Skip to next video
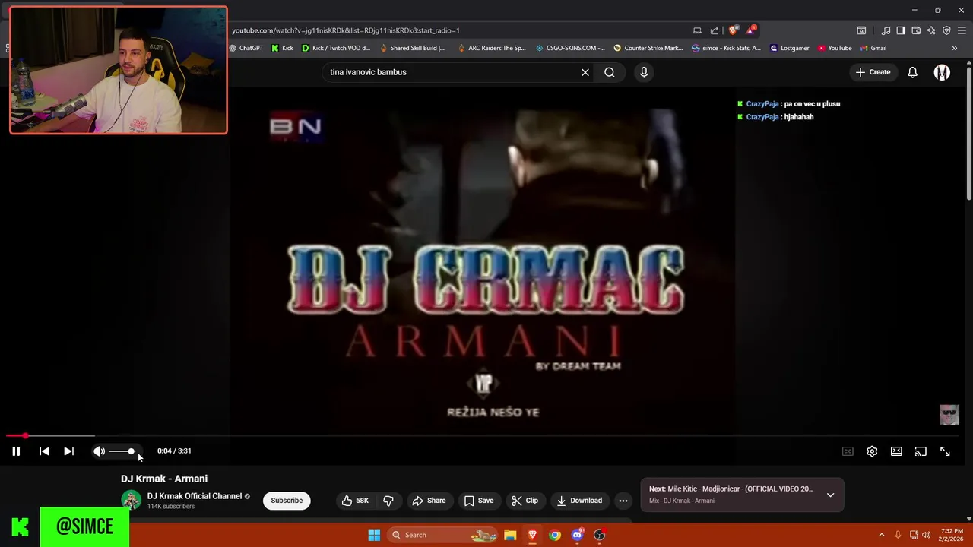The height and width of the screenshot is (547, 973). point(68,451)
